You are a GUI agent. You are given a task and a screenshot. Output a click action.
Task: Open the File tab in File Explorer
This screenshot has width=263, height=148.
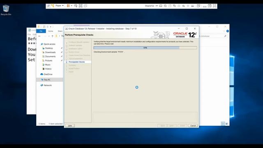pos(41,31)
